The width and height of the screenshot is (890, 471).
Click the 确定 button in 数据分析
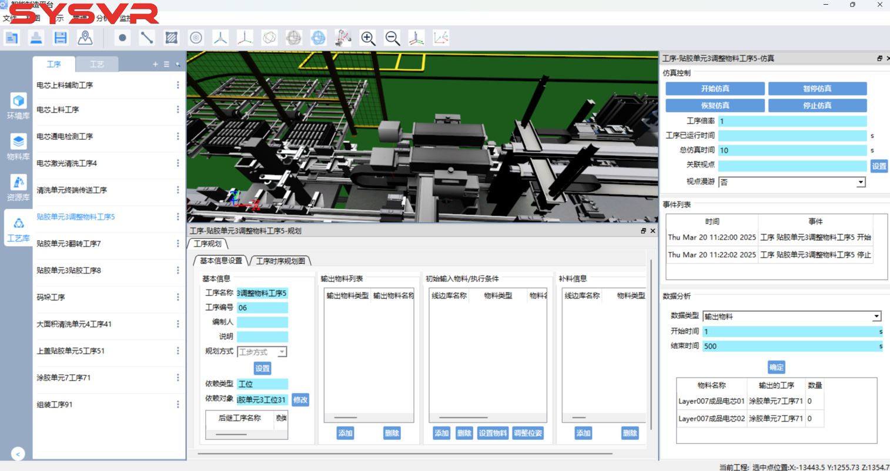point(776,367)
